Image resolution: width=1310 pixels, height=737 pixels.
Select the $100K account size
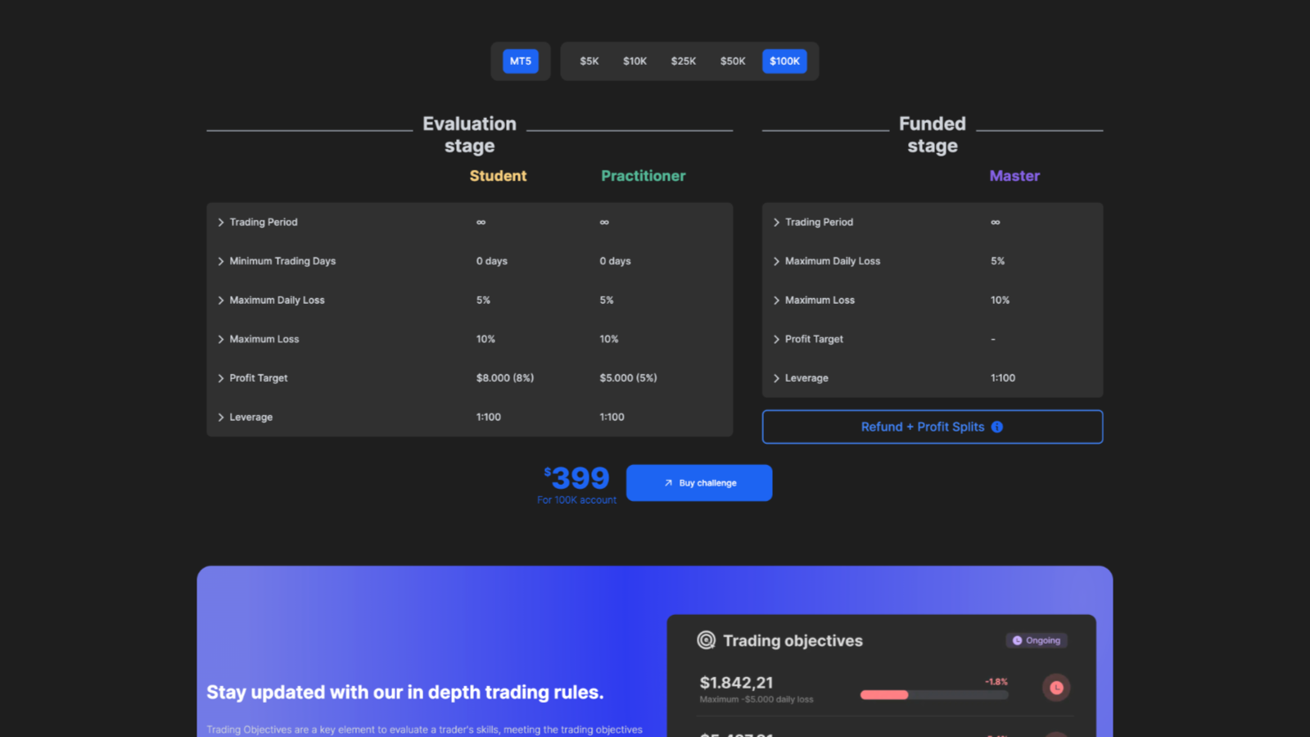(784, 61)
